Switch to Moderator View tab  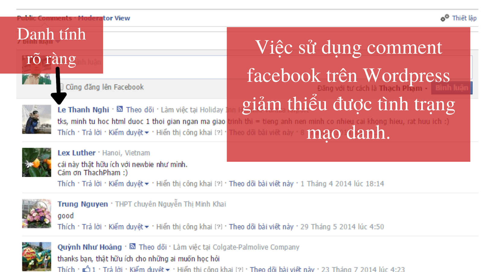(104, 18)
